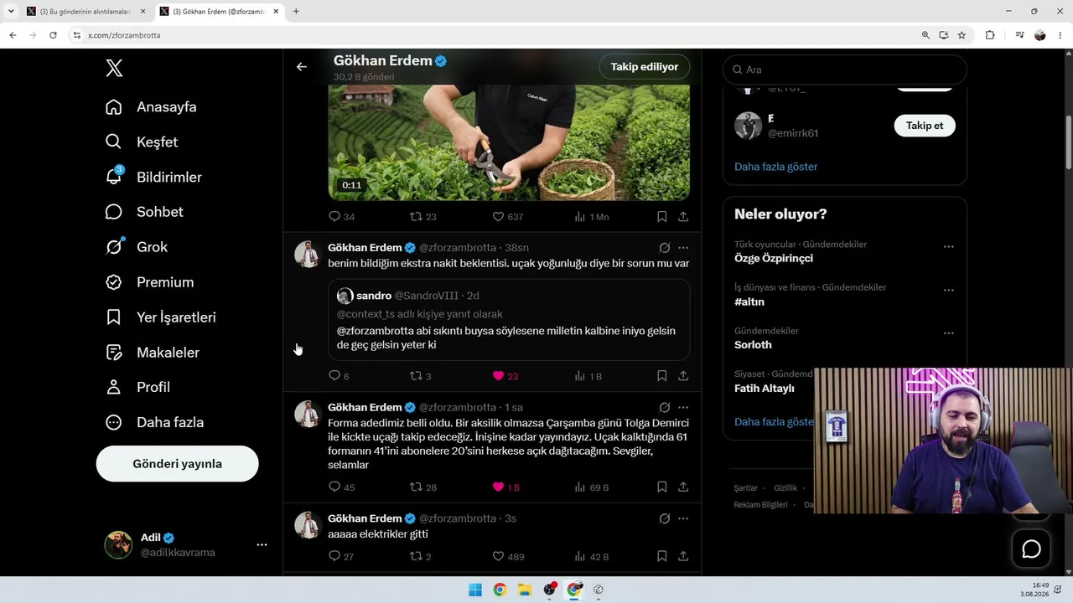Unfollow via the Takip ediliyor button
1073x603 pixels.
[x=645, y=67]
